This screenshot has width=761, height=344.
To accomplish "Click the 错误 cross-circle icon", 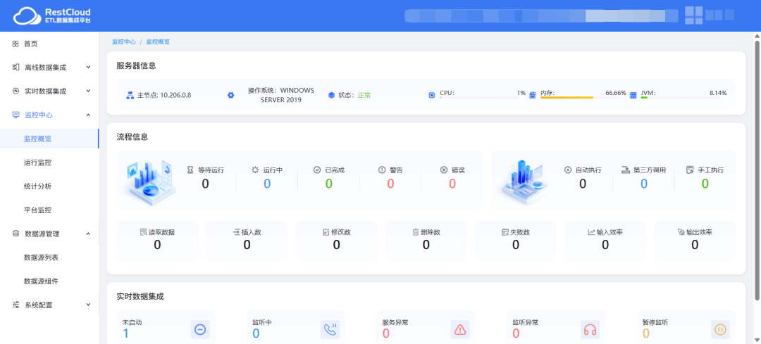I will pyautogui.click(x=444, y=170).
